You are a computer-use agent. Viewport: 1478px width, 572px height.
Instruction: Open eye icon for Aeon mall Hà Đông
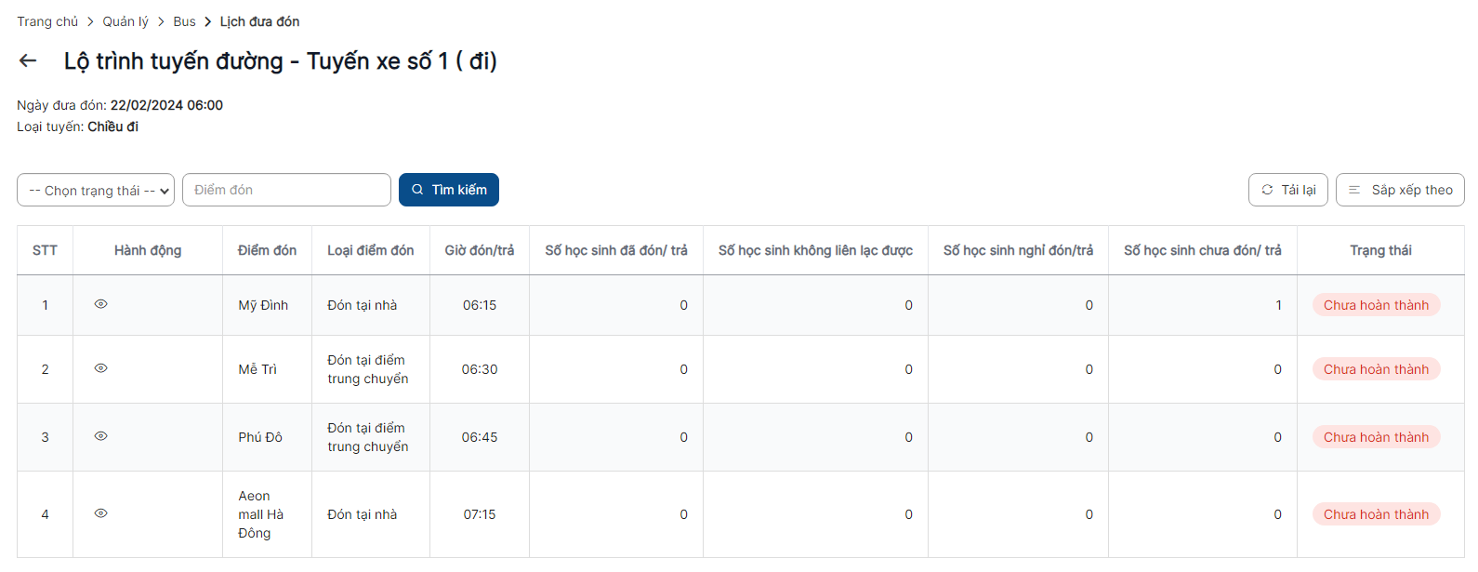[x=101, y=513]
